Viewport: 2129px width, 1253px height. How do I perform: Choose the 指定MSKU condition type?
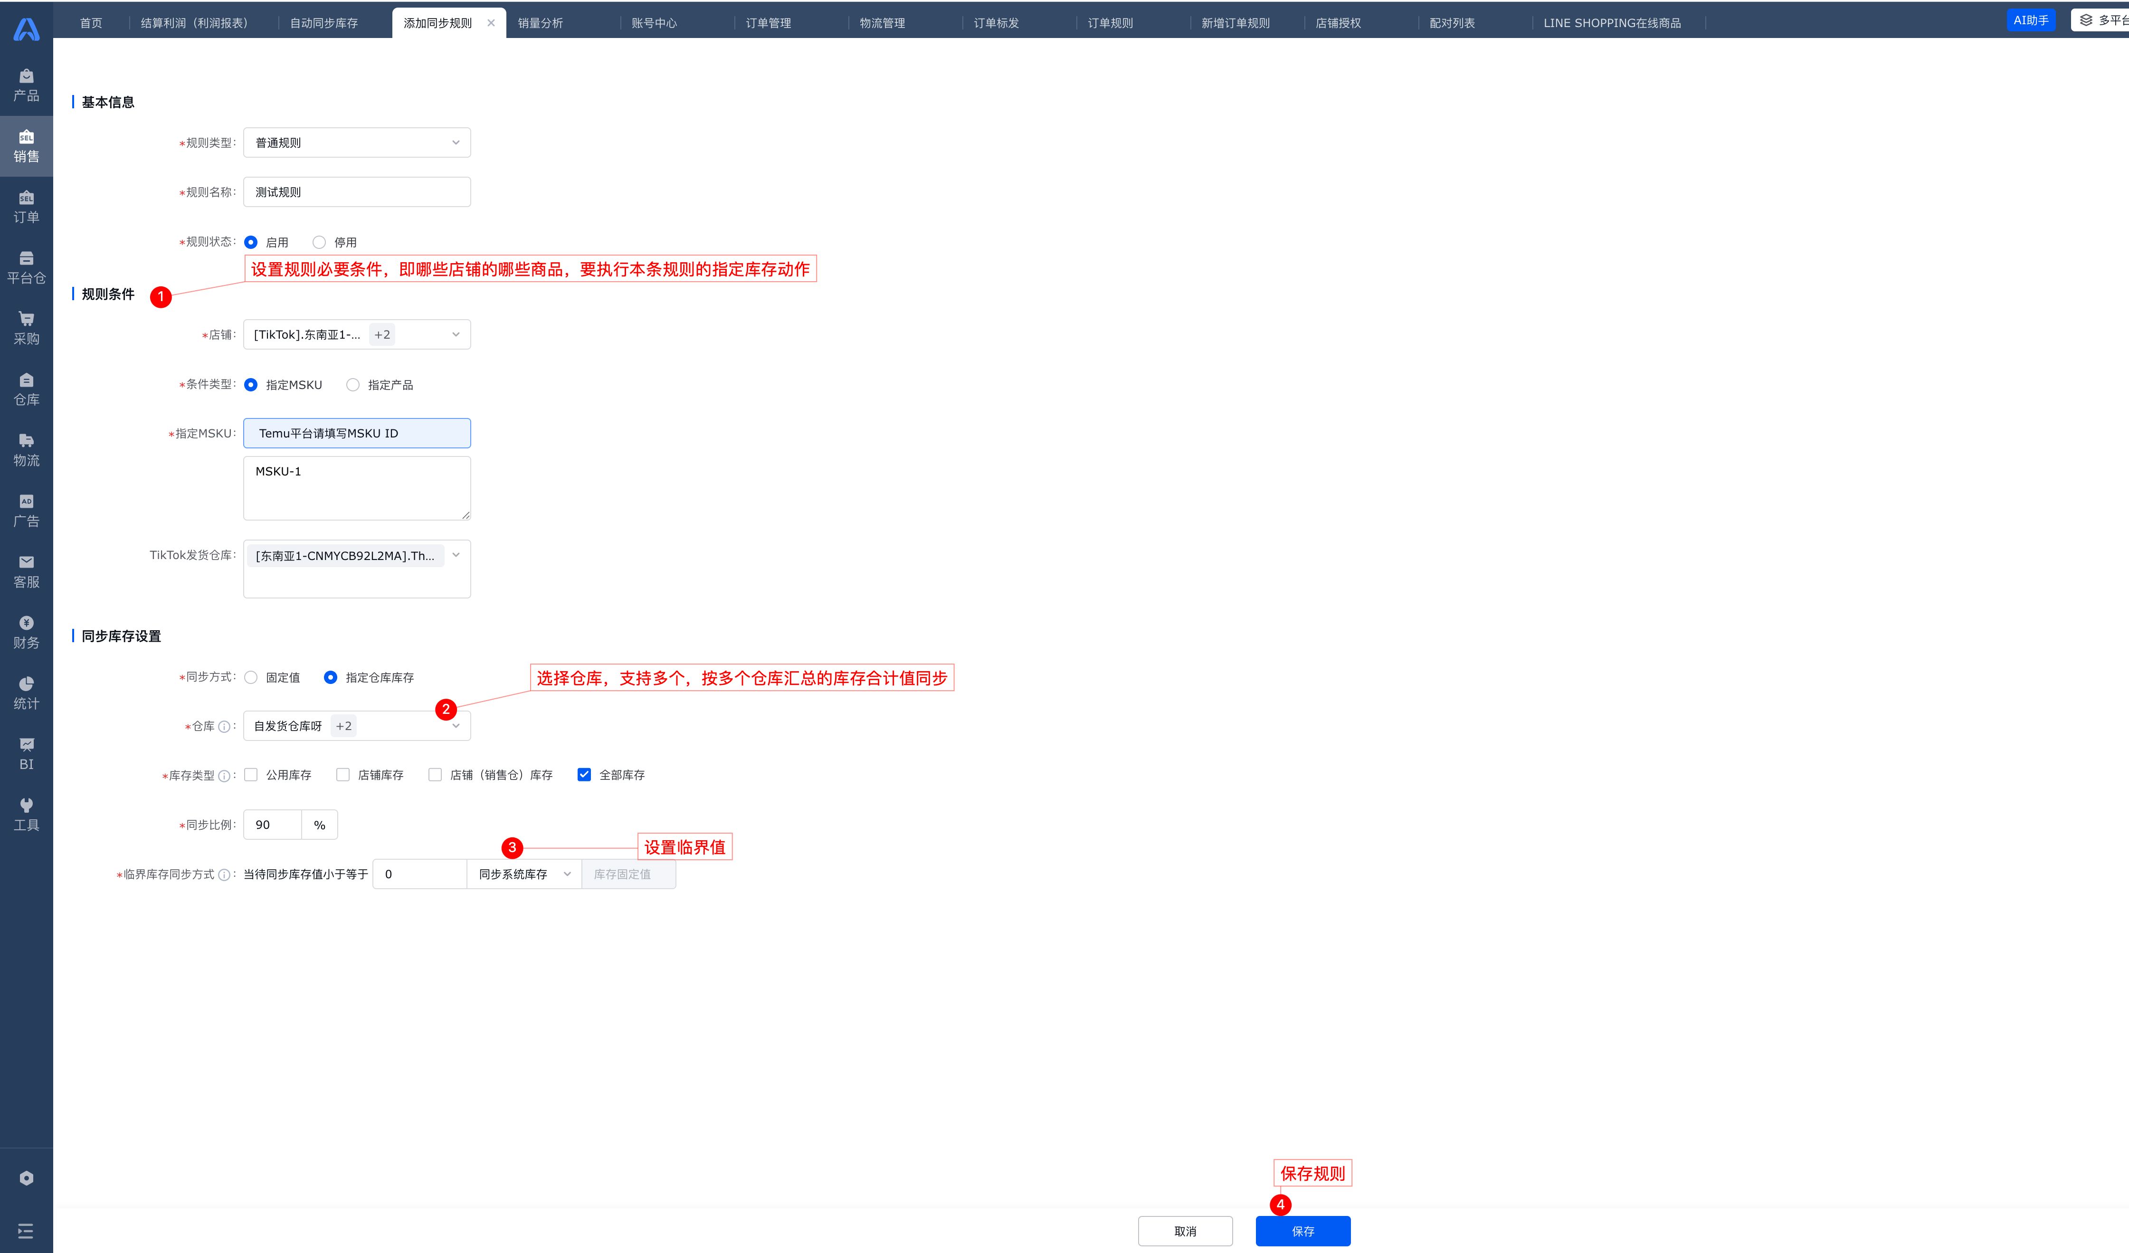coord(251,384)
